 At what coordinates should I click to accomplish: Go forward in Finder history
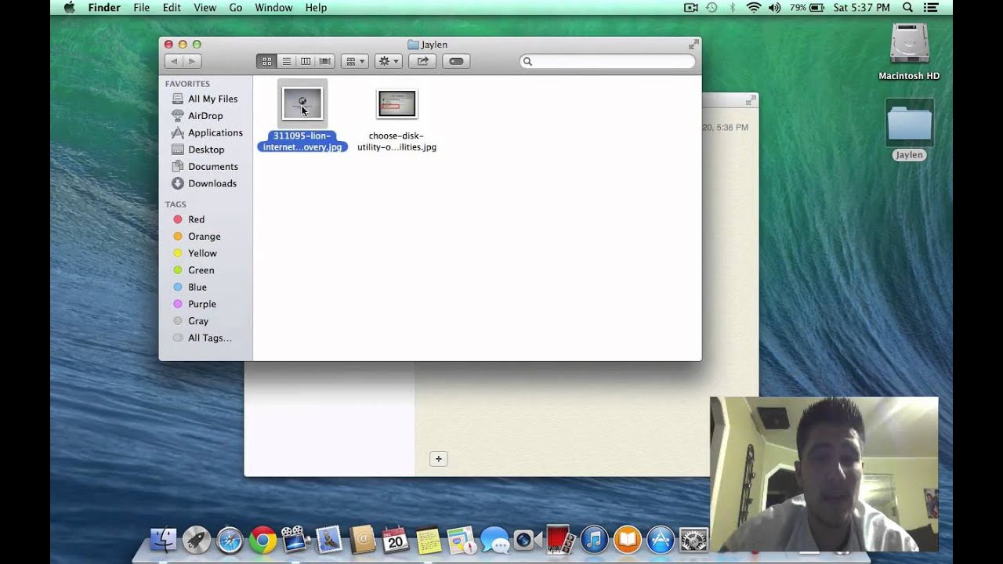[x=192, y=61]
